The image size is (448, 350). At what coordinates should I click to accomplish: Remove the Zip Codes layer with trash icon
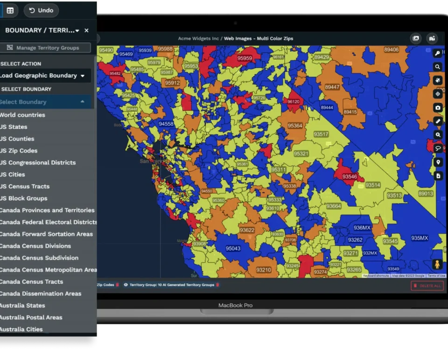tap(118, 285)
